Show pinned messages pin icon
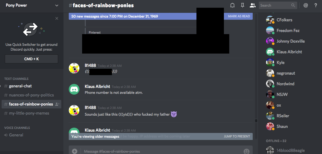Screen dimensions: 322x154 coord(242,5)
